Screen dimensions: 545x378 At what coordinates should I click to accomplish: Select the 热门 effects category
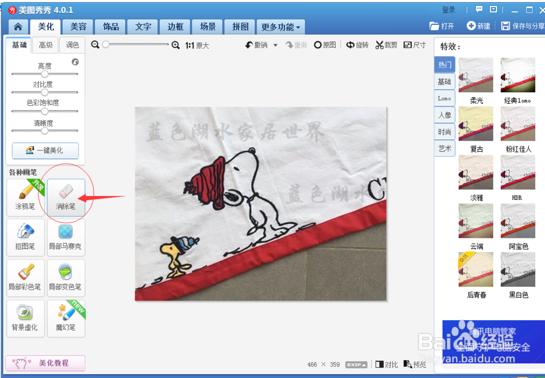(x=445, y=65)
